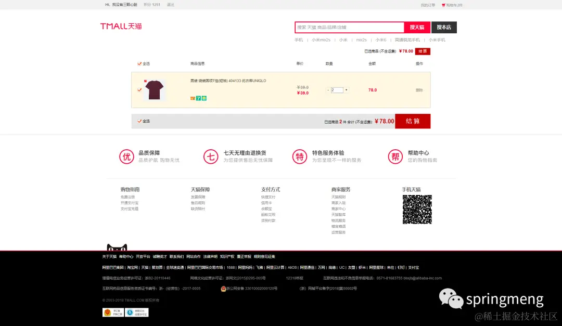This screenshot has width=562, height=326.
Task: Increase quantity with the plus button
Action: tap(346, 90)
